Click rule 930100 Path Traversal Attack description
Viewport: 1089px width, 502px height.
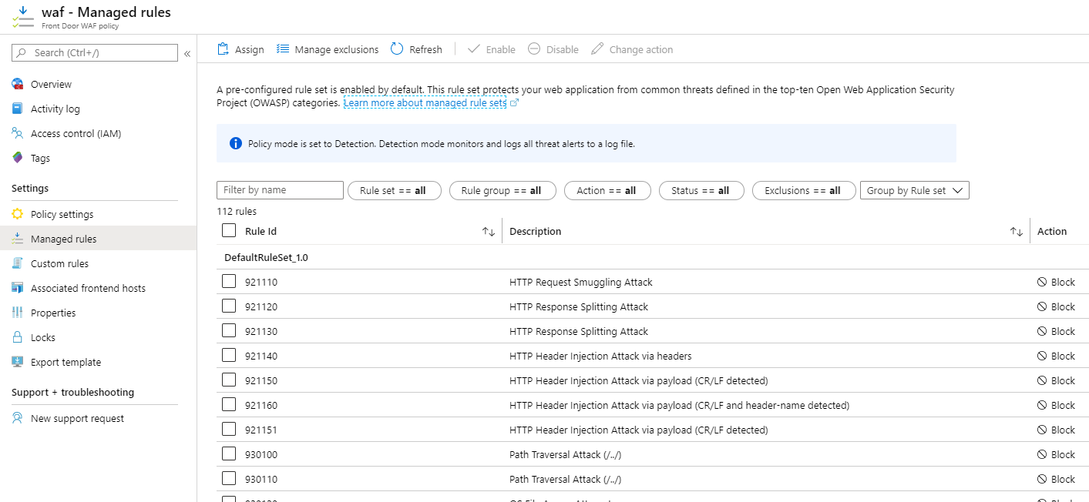pos(565,455)
